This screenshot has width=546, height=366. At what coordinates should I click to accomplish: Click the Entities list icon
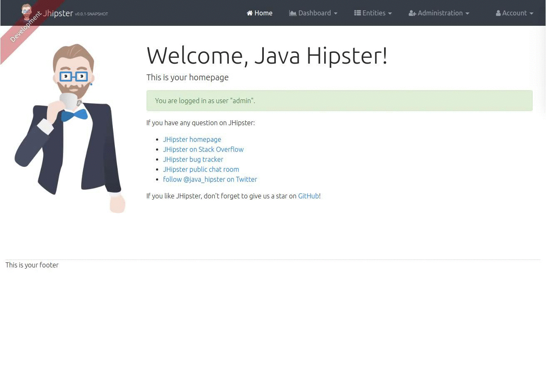point(357,13)
